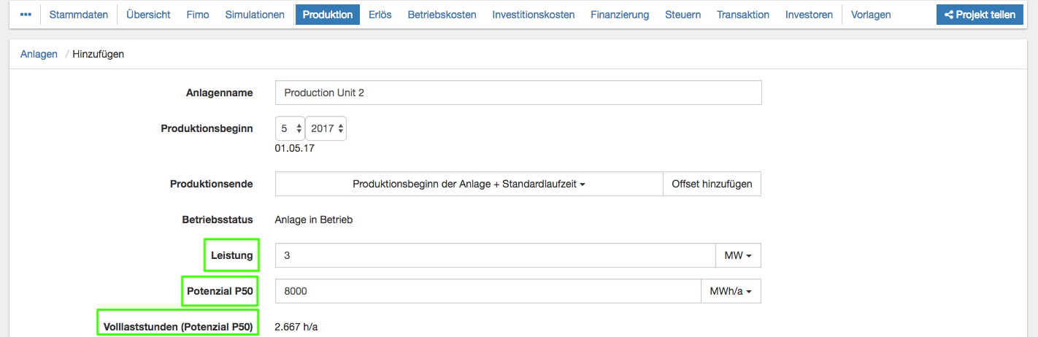This screenshot has height=337, width=1038.
Task: Click the Offset hinzufügen button
Action: pyautogui.click(x=712, y=185)
